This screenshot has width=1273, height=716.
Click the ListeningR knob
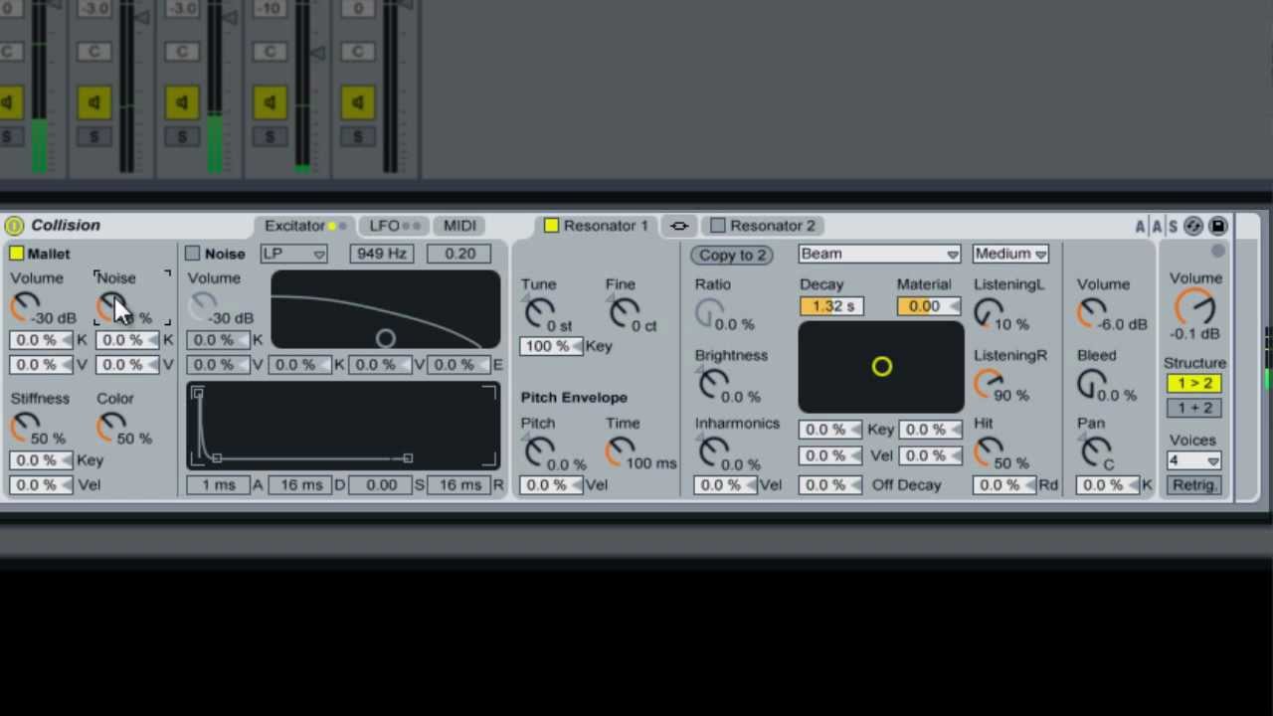(x=989, y=384)
